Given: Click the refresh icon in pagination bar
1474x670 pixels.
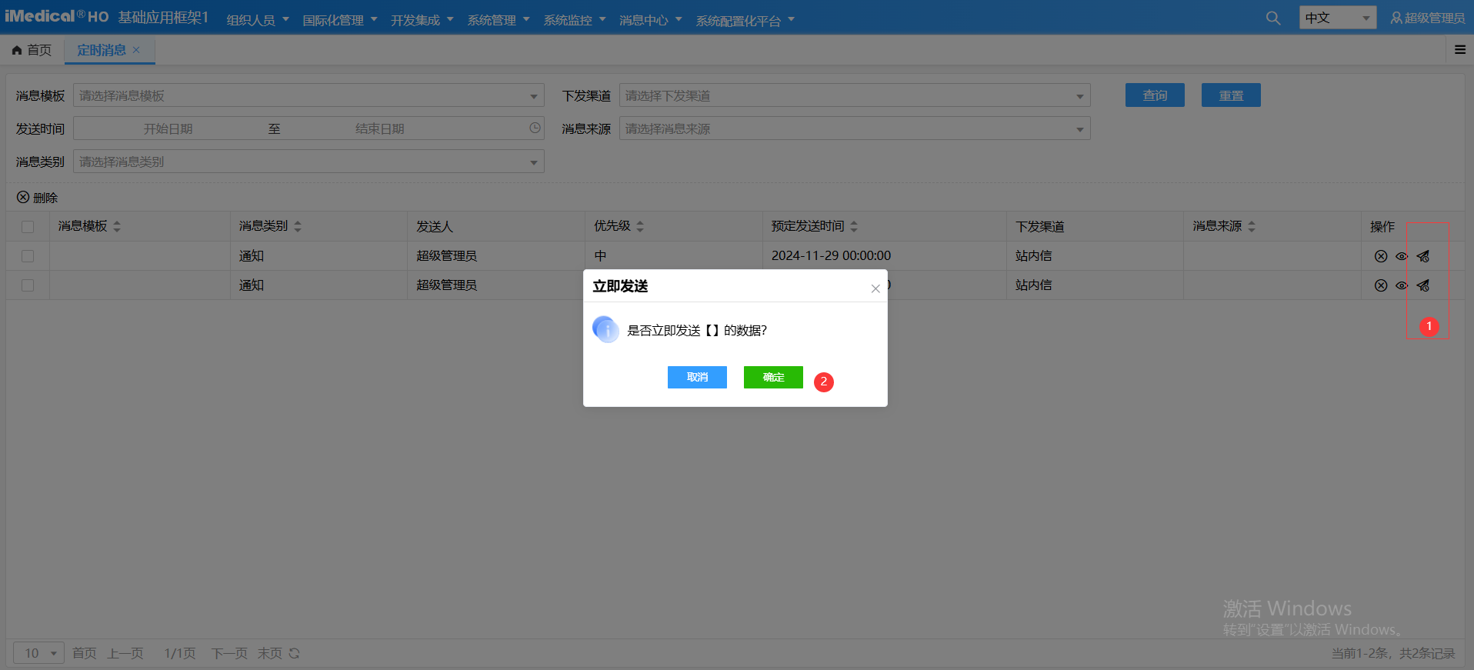Looking at the screenshot, I should pyautogui.click(x=294, y=653).
